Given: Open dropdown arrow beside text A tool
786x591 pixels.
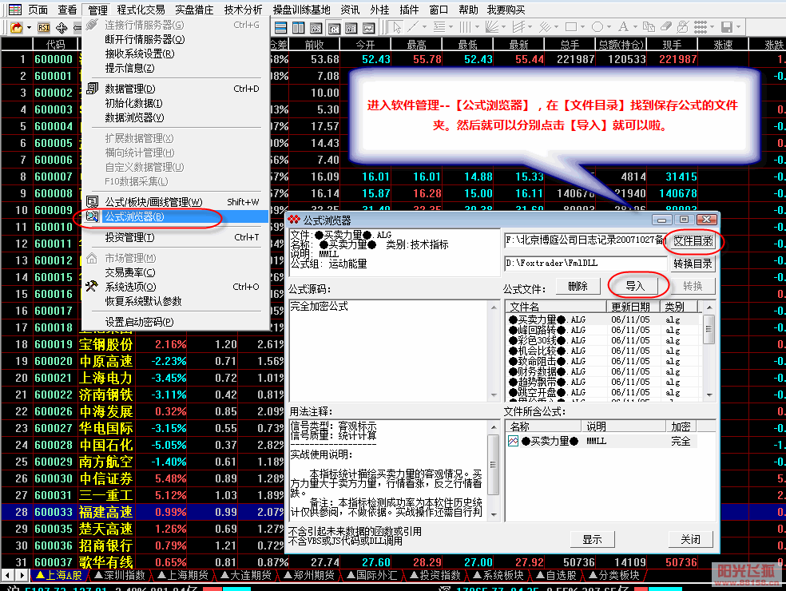Looking at the screenshot, I should pyautogui.click(x=634, y=27).
